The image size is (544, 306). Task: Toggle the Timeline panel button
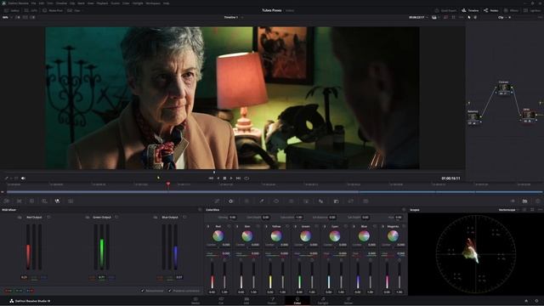470,10
